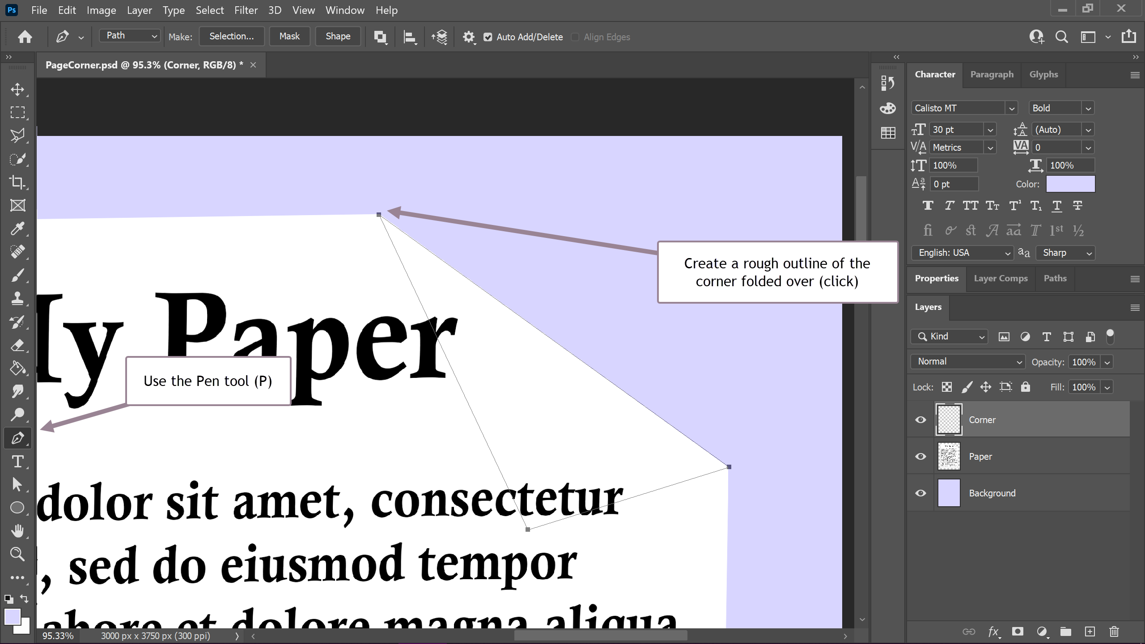The image size is (1145, 644).
Task: Open the Filter menu
Action: [246, 10]
